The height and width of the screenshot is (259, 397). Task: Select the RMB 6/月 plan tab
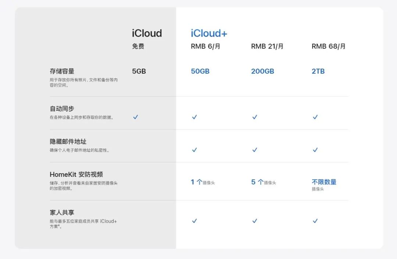click(205, 46)
